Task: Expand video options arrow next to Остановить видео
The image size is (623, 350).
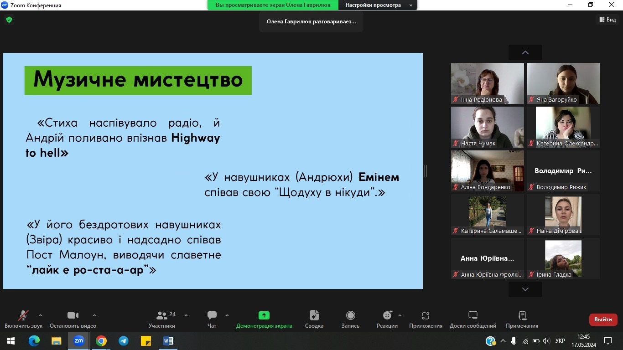Action: (x=94, y=315)
